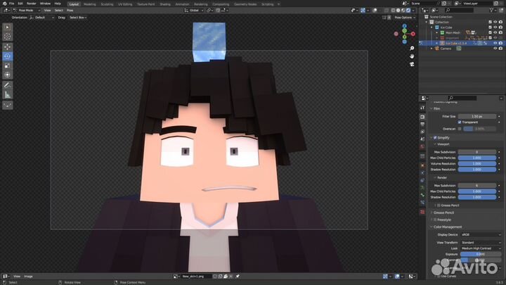
Task: Open the viewport Select menu
Action: (59, 11)
